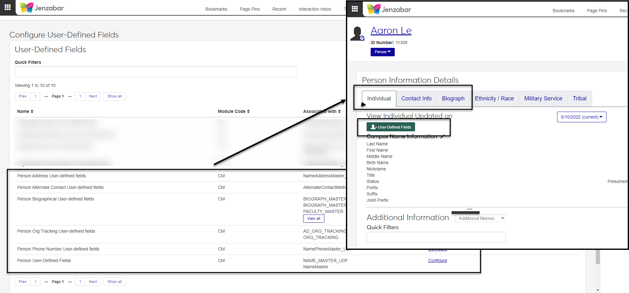Open the app grid icon in overlay window

355,9
